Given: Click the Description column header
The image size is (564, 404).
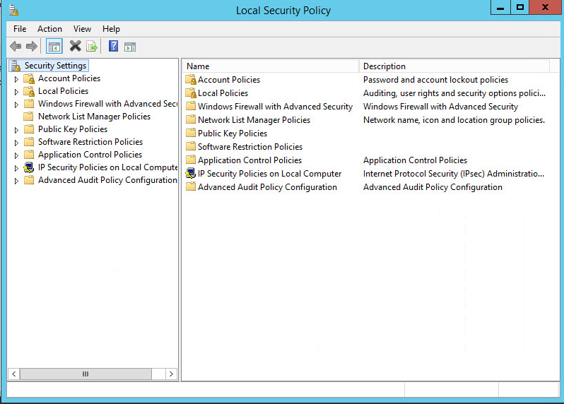Looking at the screenshot, I should pos(454,66).
